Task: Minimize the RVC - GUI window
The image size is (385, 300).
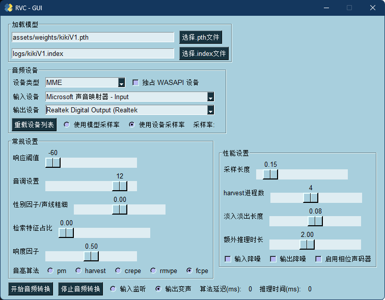Action: tap(326, 8)
